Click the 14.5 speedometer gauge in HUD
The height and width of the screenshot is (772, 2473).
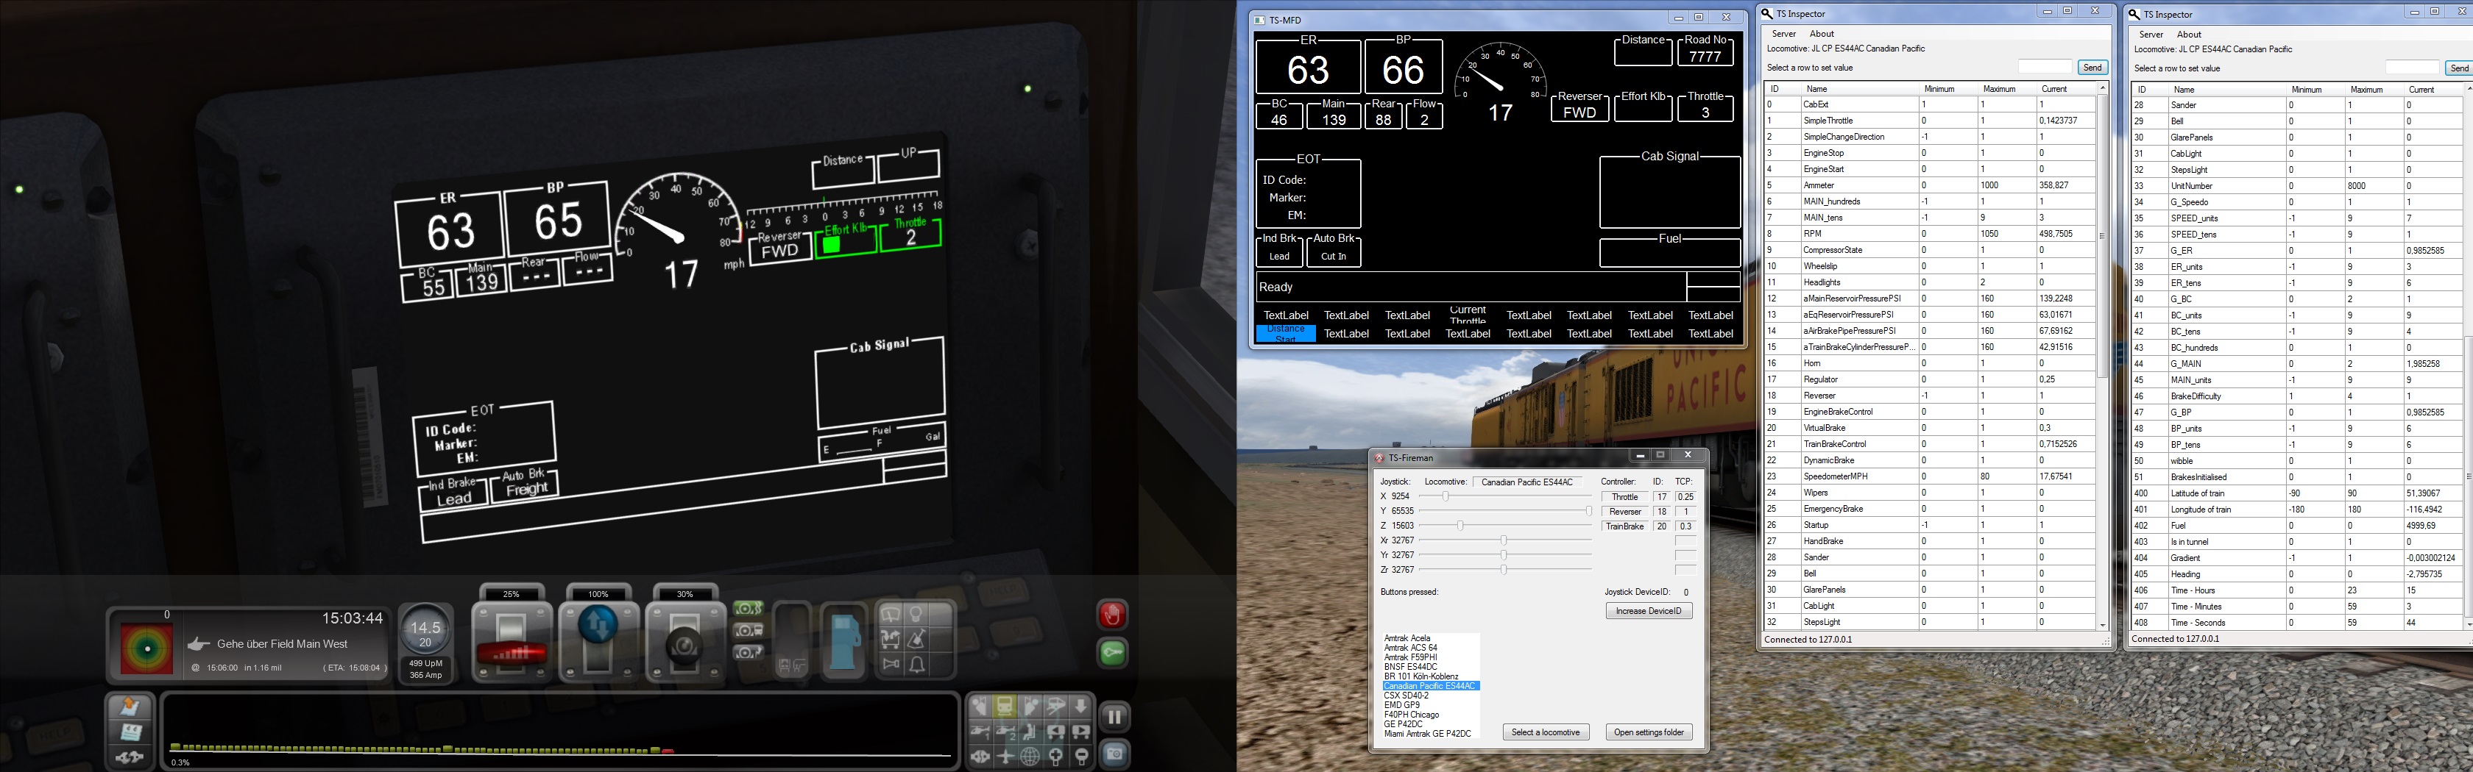pyautogui.click(x=425, y=630)
